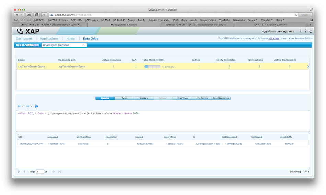Select Data Grids tab
326x195 pixels.
91,39
